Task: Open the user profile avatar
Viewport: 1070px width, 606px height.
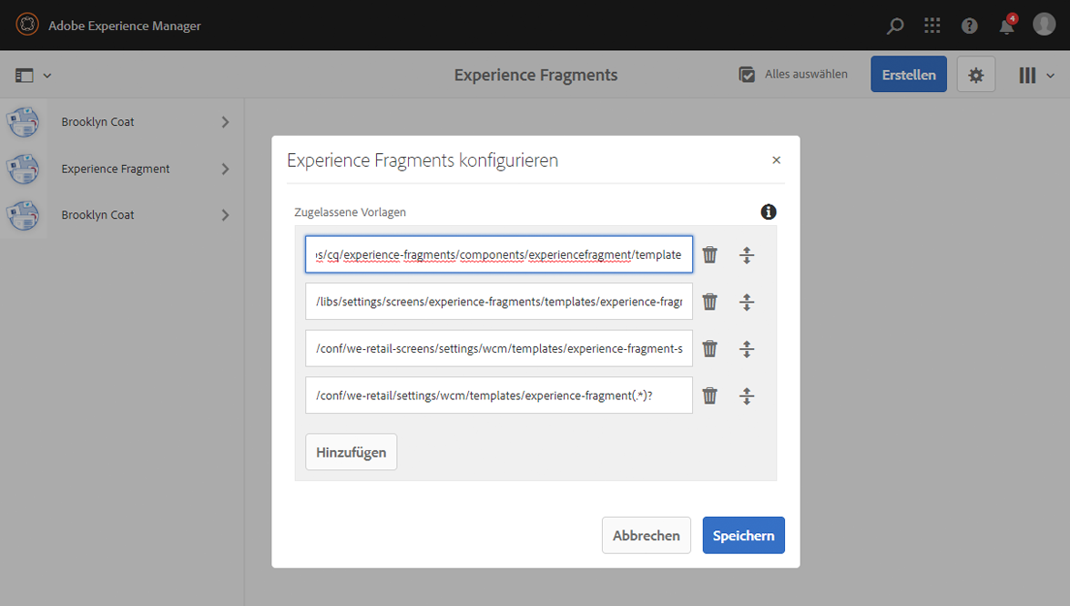Action: (x=1045, y=25)
